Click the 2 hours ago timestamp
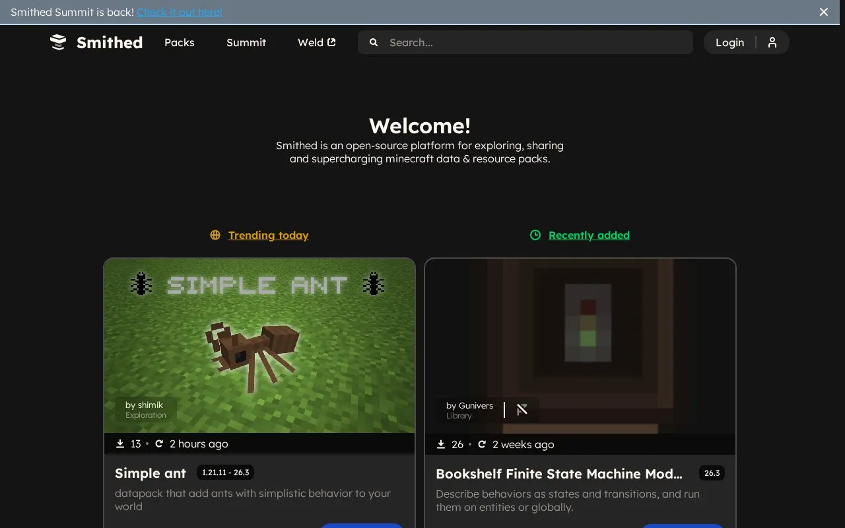This screenshot has height=528, width=845. coord(199,444)
